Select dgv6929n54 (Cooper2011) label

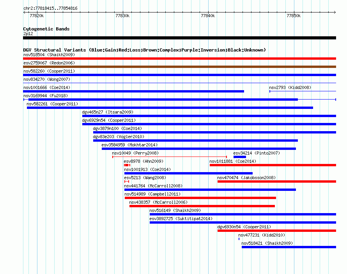pyautogui.click(x=109, y=120)
